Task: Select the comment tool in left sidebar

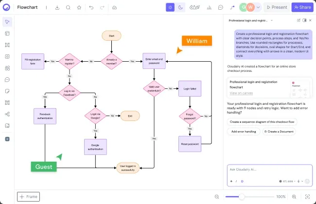Action: click(7, 80)
